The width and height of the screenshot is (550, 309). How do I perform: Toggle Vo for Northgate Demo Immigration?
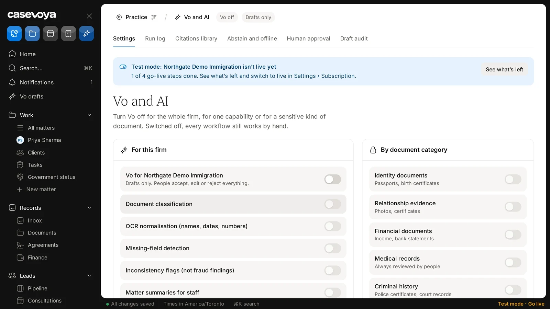tap(333, 179)
